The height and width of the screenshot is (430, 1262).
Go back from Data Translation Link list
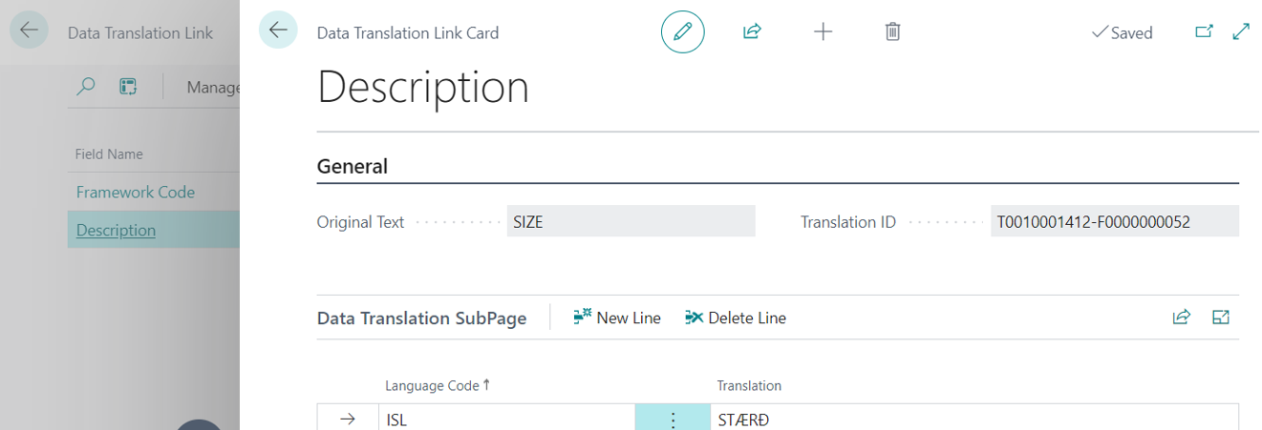pyautogui.click(x=29, y=31)
